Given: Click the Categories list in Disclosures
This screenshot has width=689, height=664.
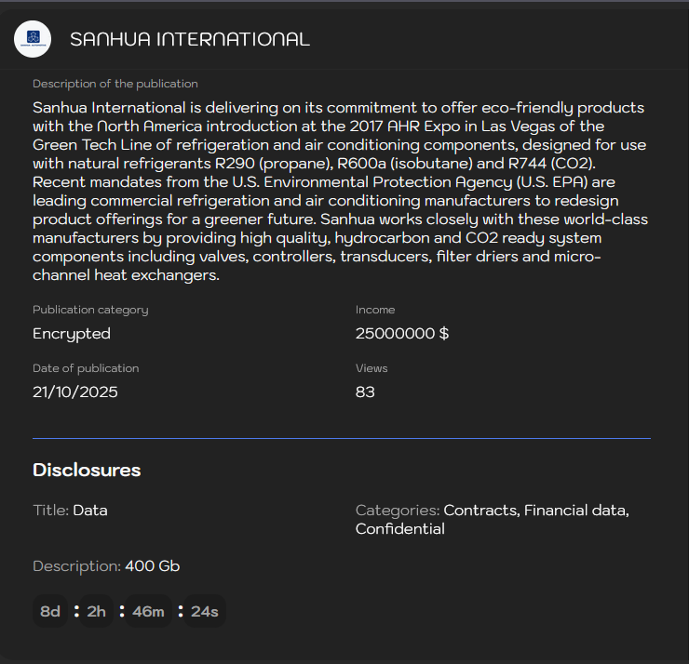Looking at the screenshot, I should pyautogui.click(x=493, y=519).
